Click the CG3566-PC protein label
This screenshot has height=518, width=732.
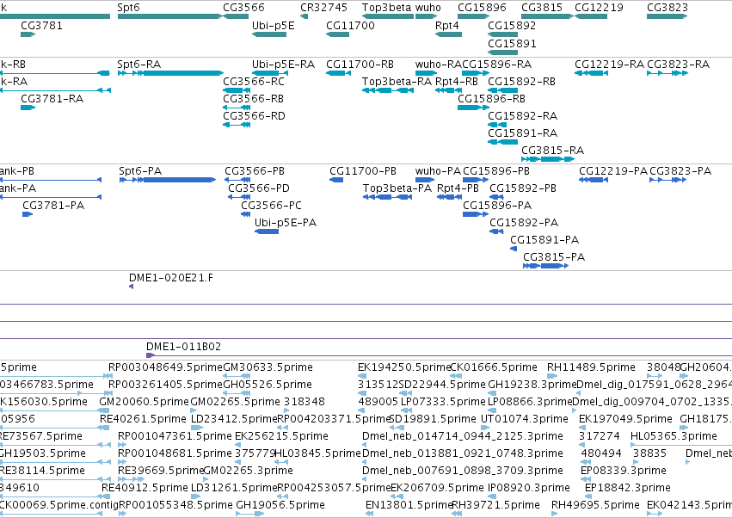click(x=271, y=206)
